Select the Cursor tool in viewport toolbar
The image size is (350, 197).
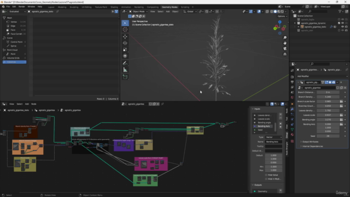125,30
